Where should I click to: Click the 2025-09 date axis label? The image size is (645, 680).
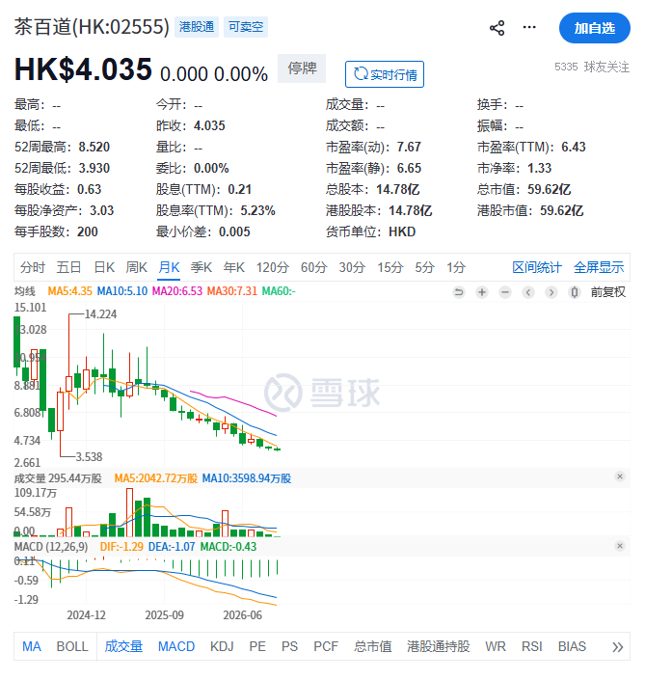(164, 615)
